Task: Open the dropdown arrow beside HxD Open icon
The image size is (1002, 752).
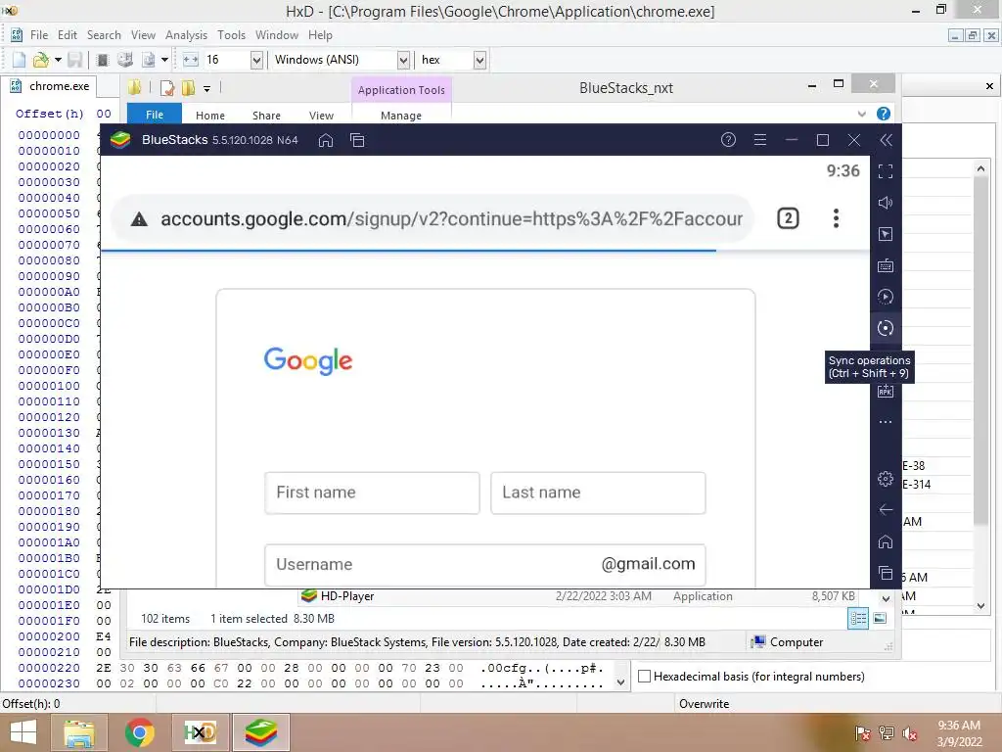Action: coord(58,60)
